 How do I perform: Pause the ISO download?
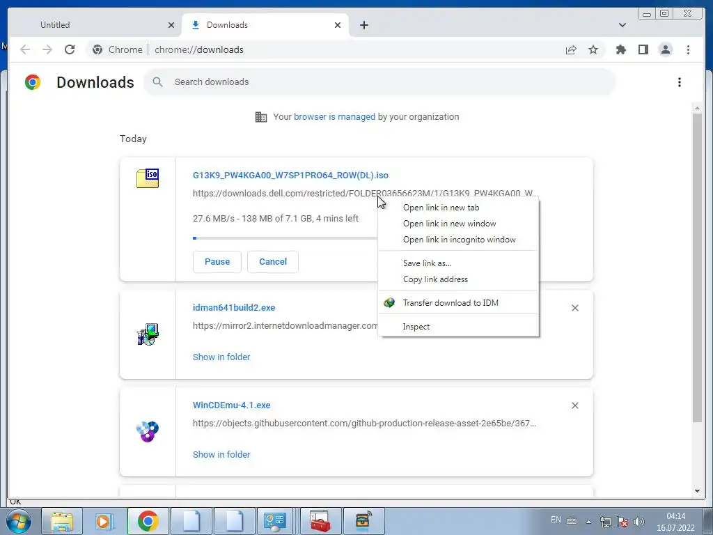tap(217, 262)
